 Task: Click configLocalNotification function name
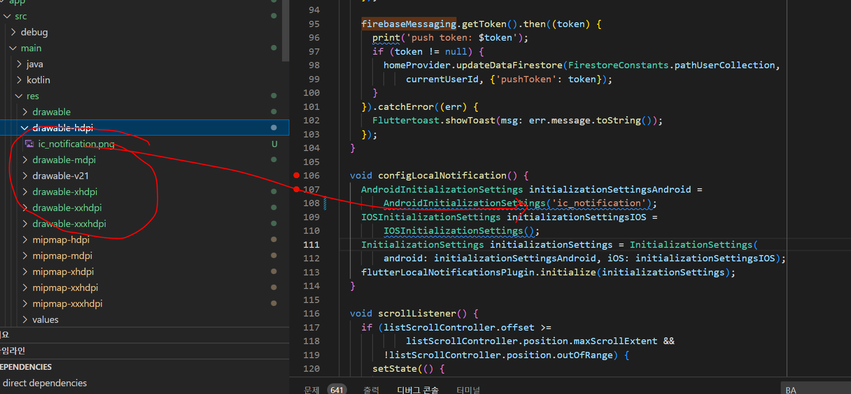(x=442, y=176)
